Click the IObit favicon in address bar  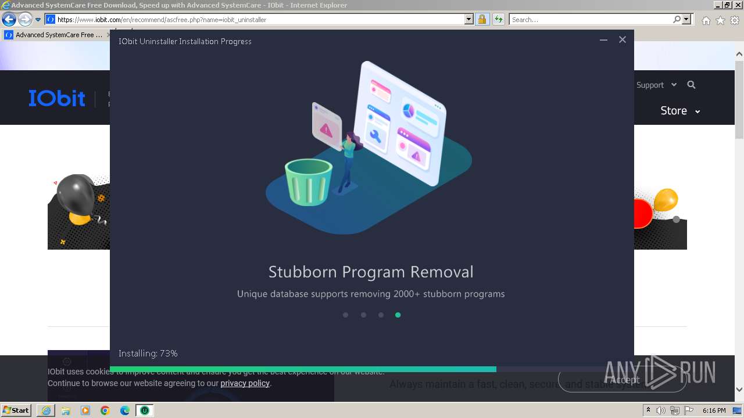[51, 20]
